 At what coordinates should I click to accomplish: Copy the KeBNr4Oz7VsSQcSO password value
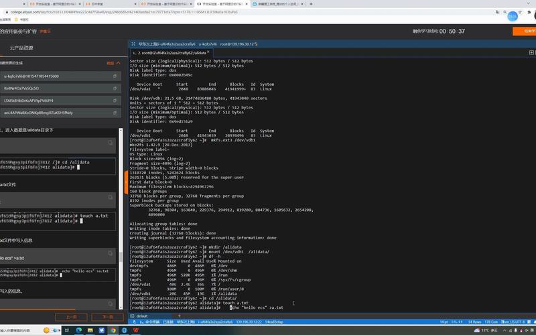(115, 88)
